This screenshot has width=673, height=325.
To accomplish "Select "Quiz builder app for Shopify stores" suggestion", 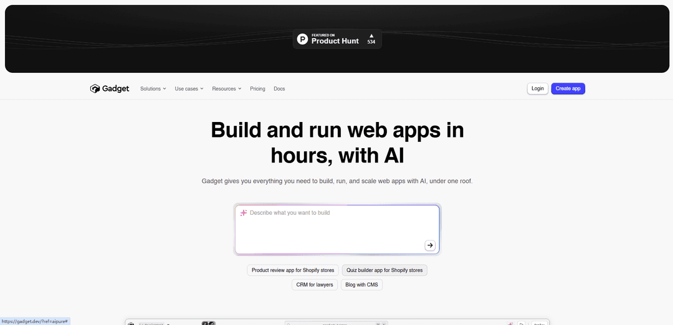I will click(384, 270).
